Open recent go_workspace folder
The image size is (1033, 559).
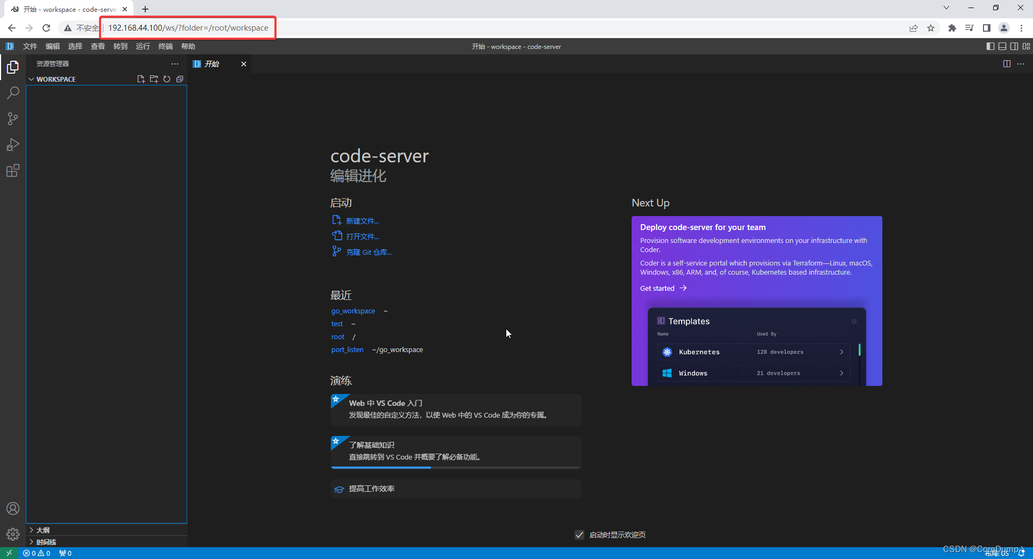353,311
